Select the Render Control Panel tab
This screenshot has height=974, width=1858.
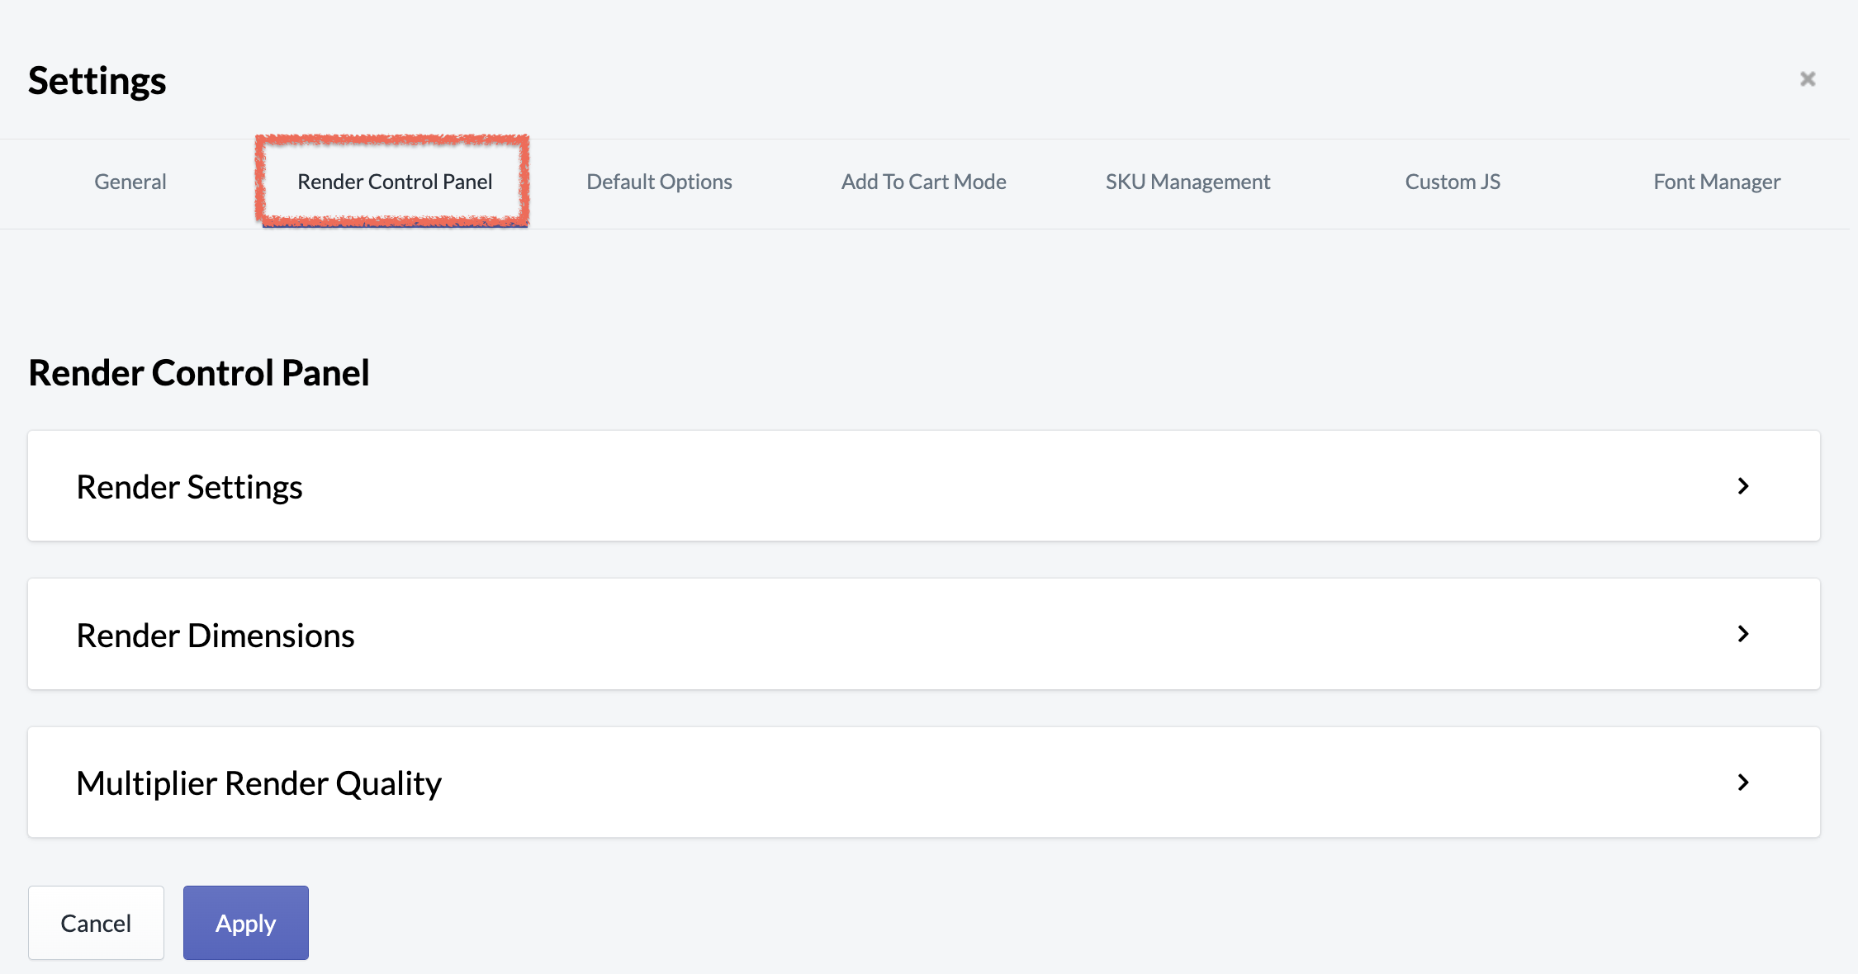point(395,182)
